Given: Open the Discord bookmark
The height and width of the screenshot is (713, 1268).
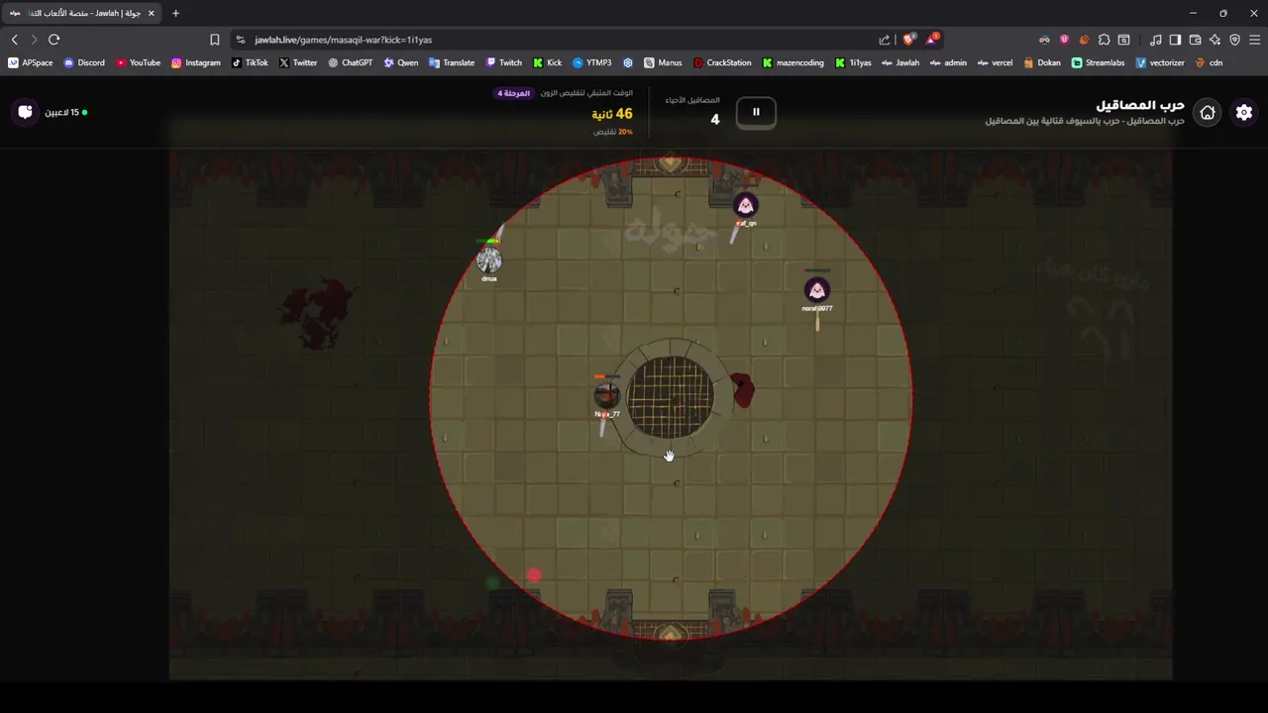Looking at the screenshot, I should point(83,62).
